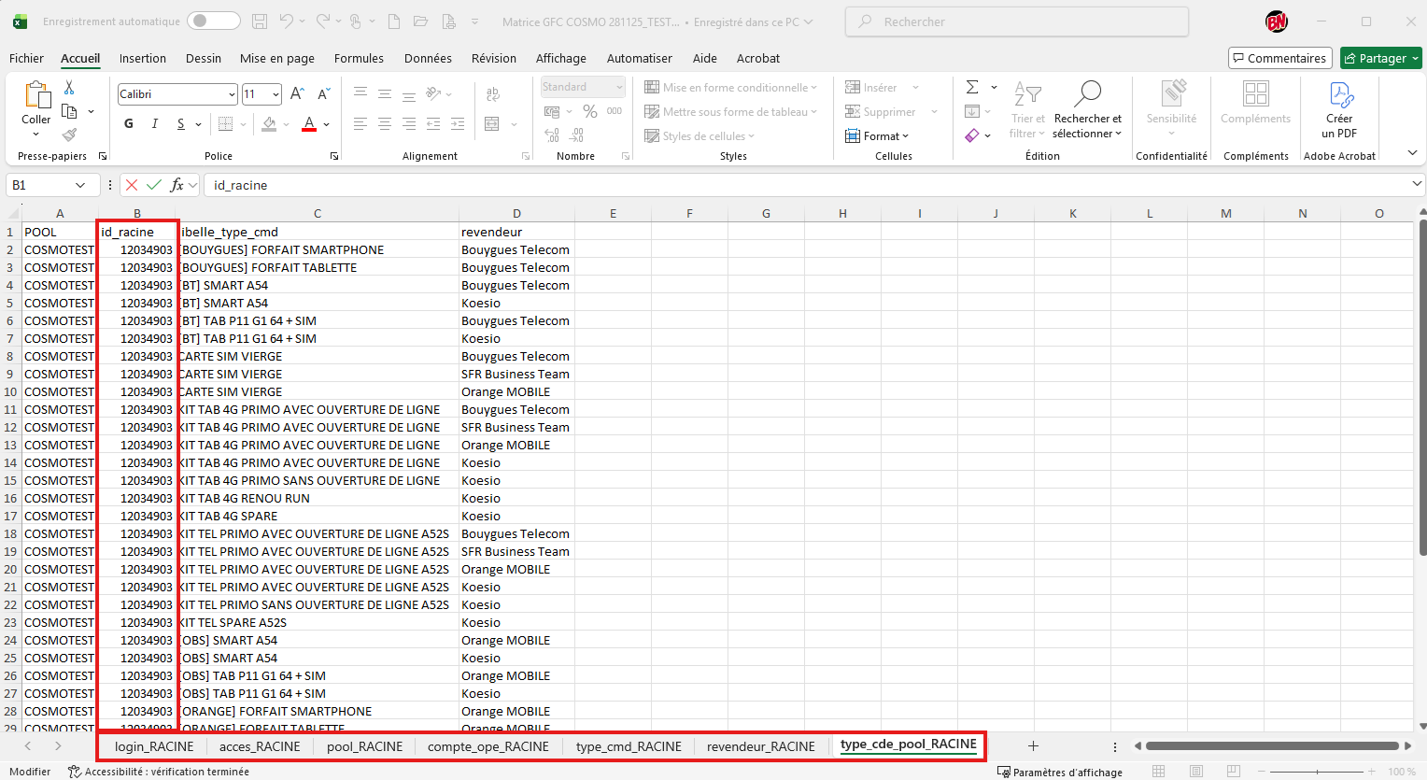Expand the font size dropdown
Image resolution: width=1427 pixels, height=780 pixels.
[276, 94]
